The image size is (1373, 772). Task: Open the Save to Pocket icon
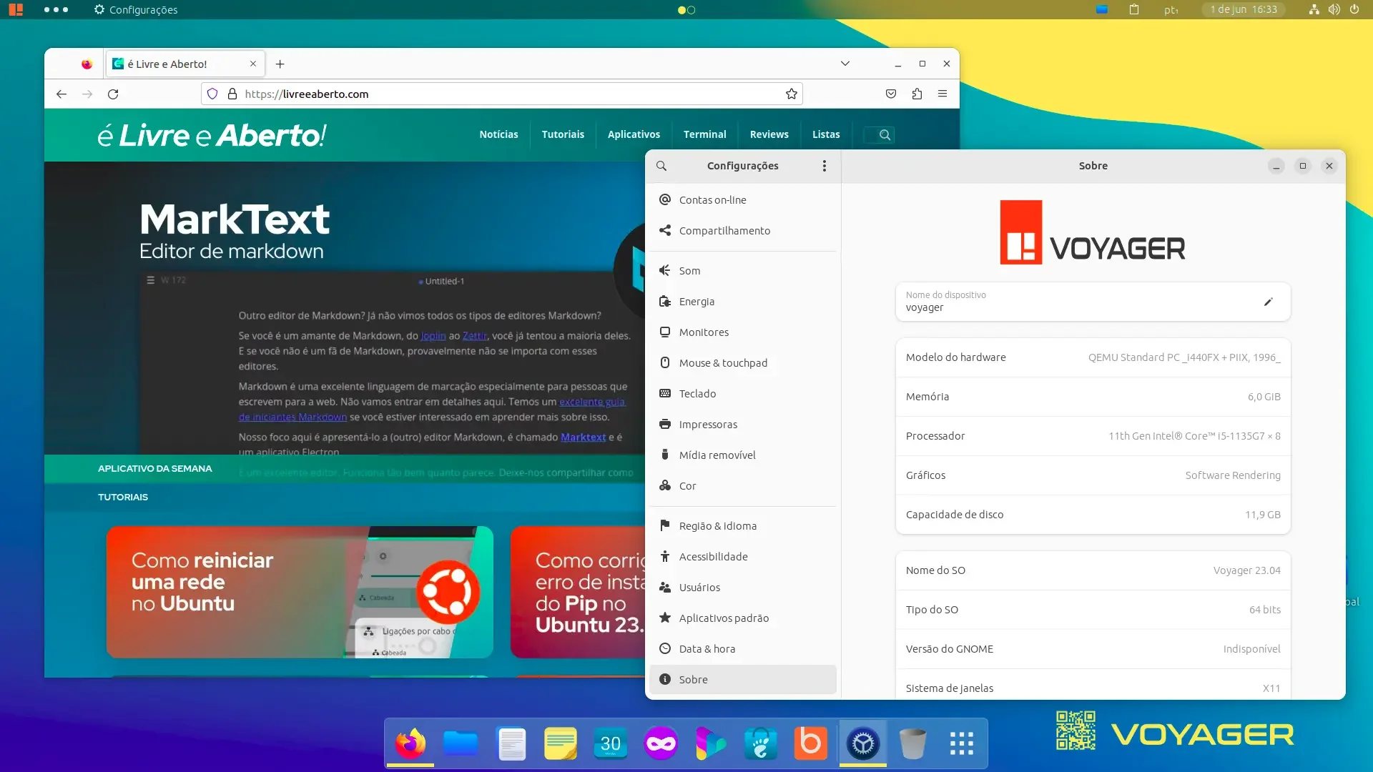891,94
